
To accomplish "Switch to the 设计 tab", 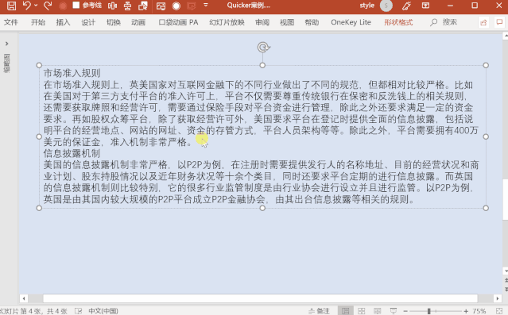I will 88,22.
